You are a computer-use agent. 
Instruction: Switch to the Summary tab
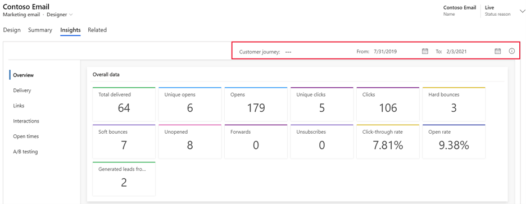click(40, 30)
